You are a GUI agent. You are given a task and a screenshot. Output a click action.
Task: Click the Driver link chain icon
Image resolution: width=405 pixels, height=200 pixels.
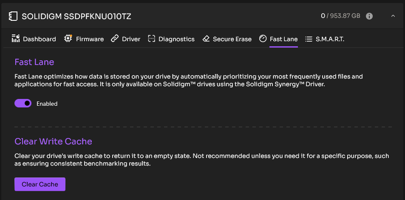coord(115,39)
